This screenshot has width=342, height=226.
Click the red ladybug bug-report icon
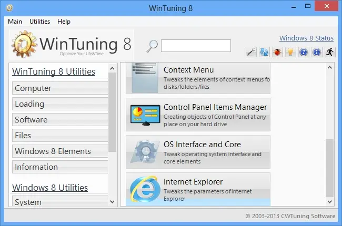pyautogui.click(x=277, y=53)
